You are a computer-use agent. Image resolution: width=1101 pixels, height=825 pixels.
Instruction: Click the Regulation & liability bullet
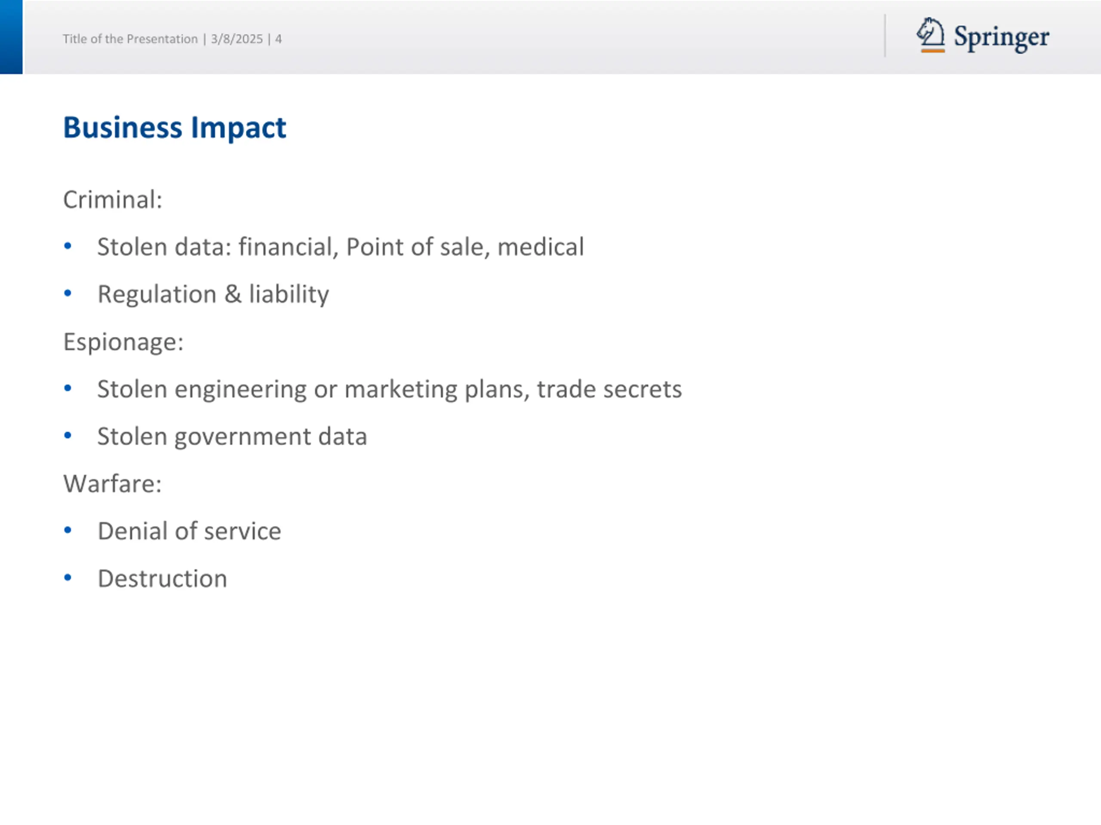213,294
